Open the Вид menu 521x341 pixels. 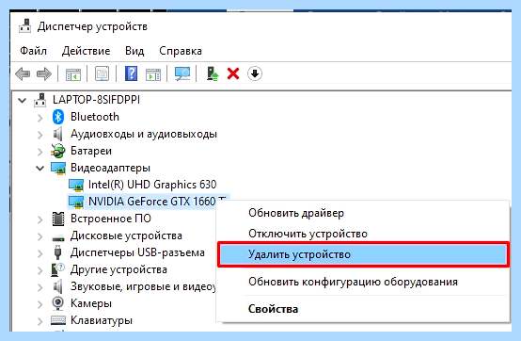[134, 51]
